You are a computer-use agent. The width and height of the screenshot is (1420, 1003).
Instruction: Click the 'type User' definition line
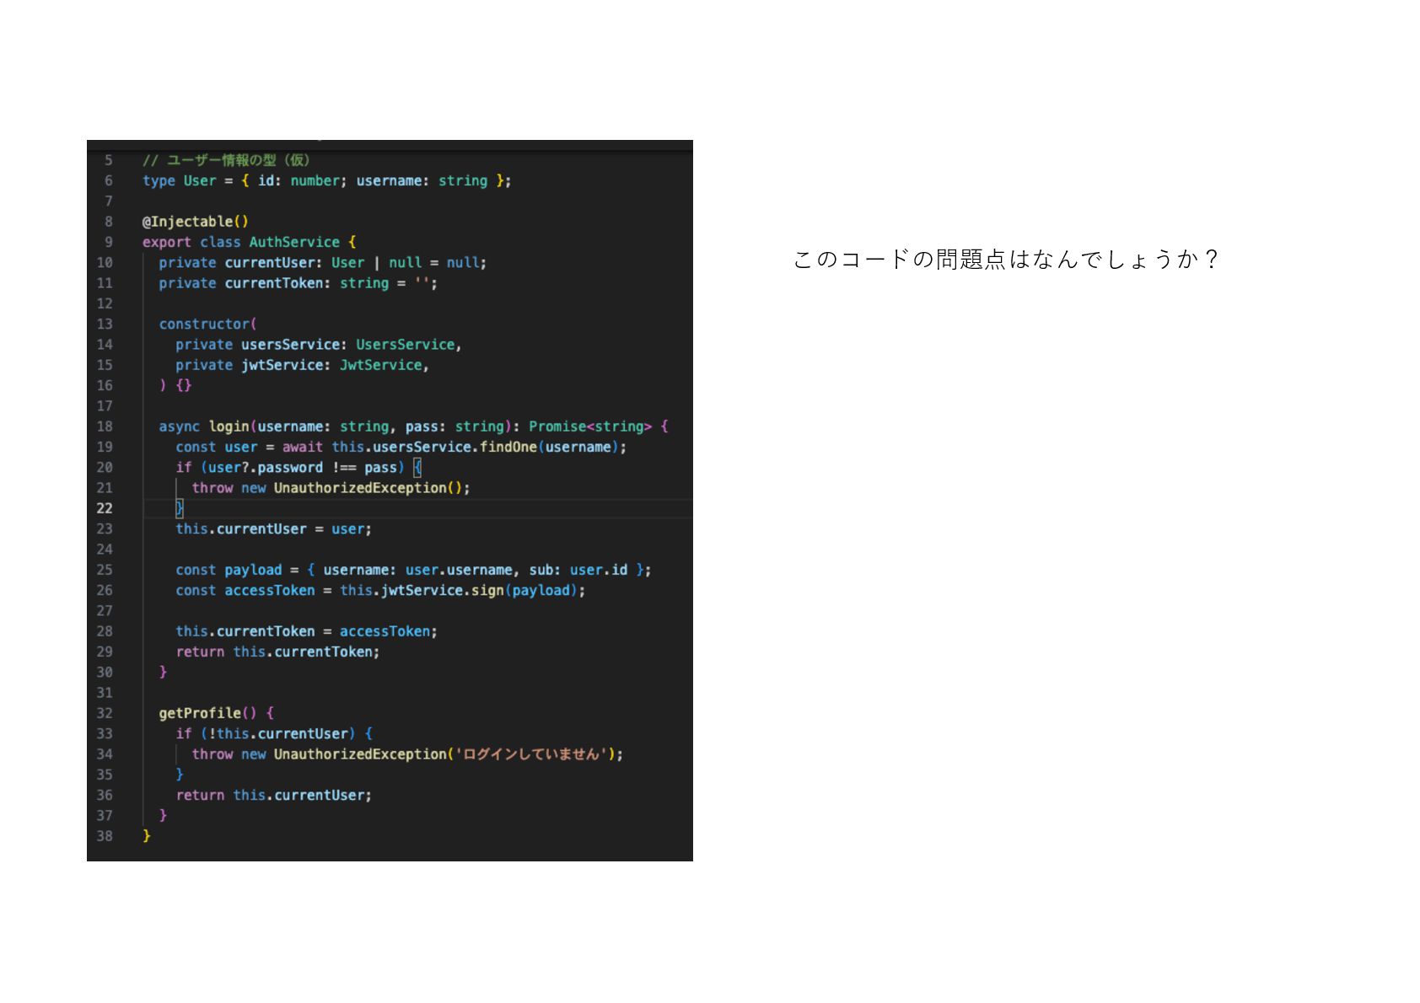tap(326, 180)
